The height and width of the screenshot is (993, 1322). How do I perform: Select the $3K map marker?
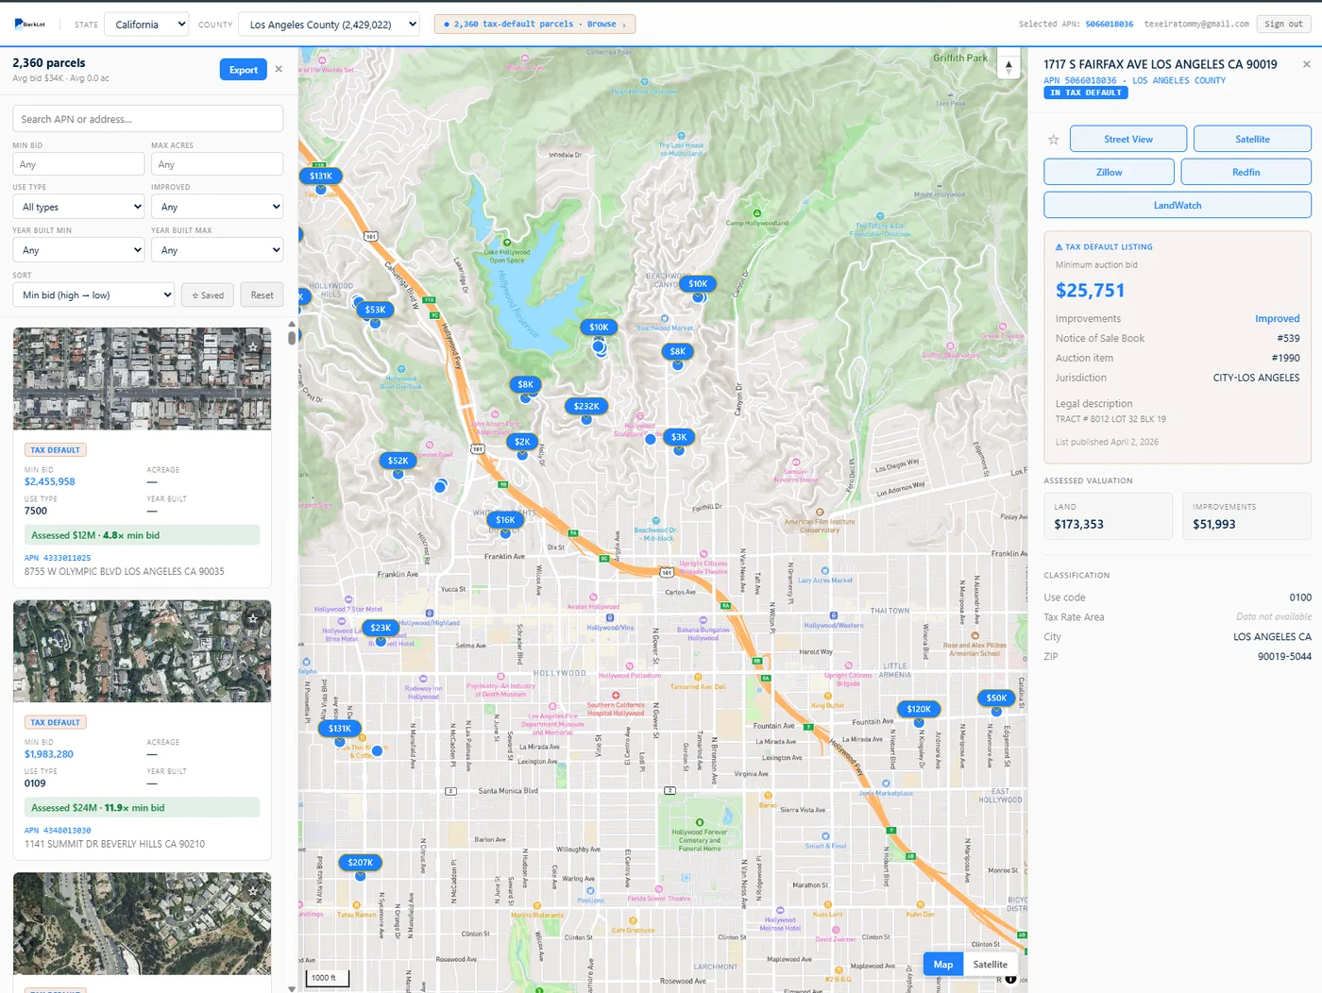[679, 437]
